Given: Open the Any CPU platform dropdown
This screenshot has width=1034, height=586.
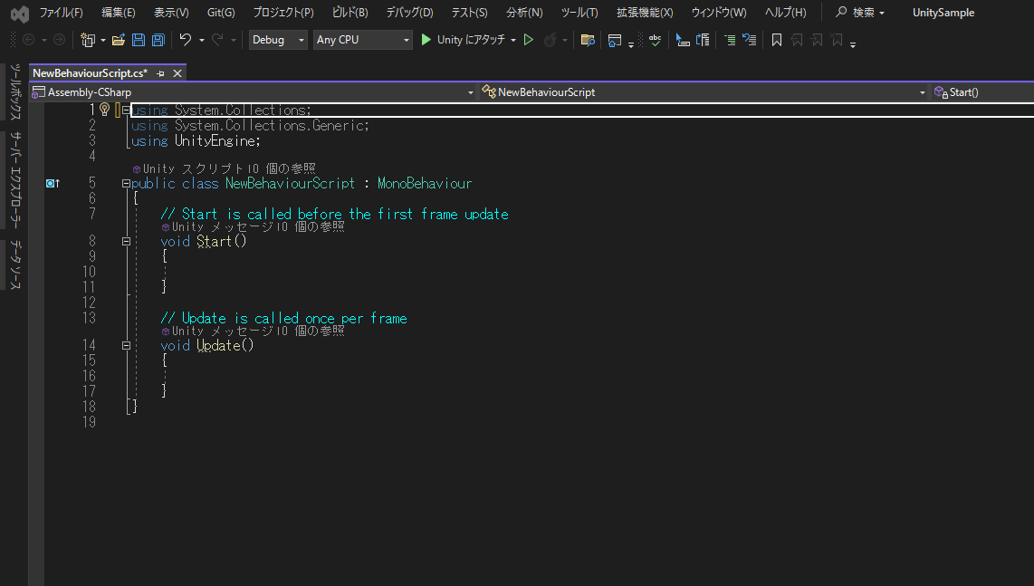Looking at the screenshot, I should (363, 40).
